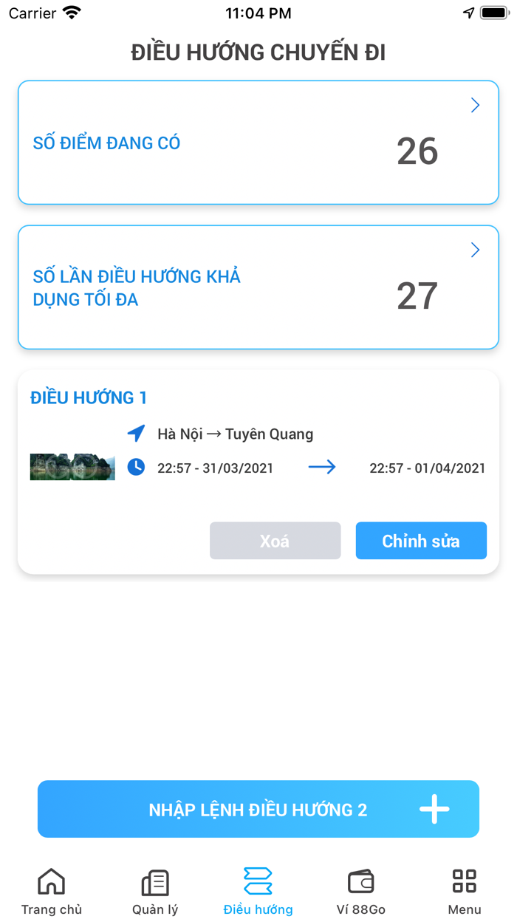Click the clock icon next to departure time

coord(136,467)
